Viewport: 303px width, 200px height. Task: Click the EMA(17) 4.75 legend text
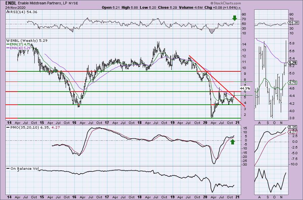[20, 44]
